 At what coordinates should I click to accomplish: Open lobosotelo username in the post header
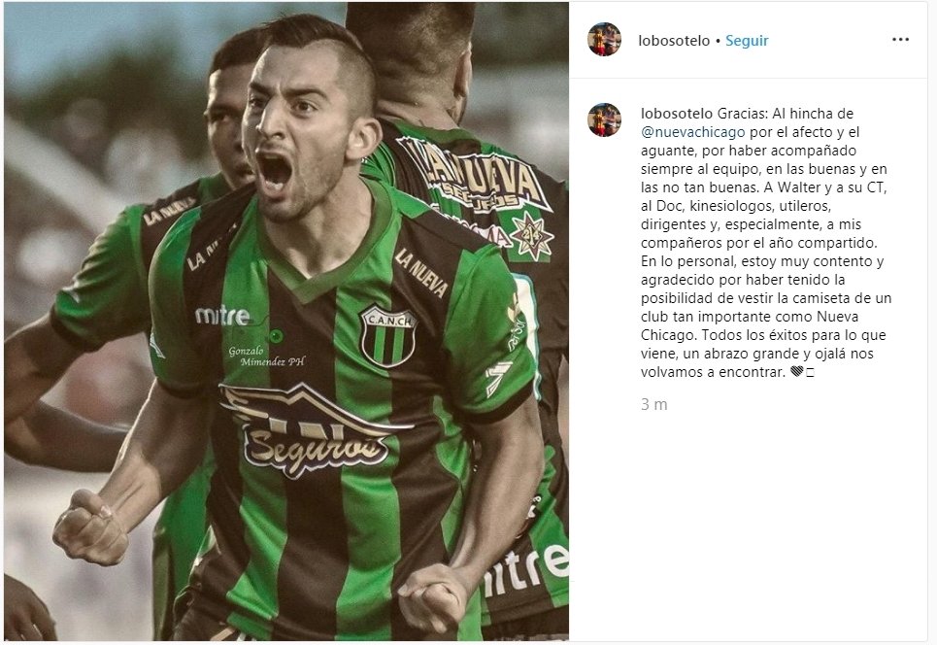click(x=674, y=41)
